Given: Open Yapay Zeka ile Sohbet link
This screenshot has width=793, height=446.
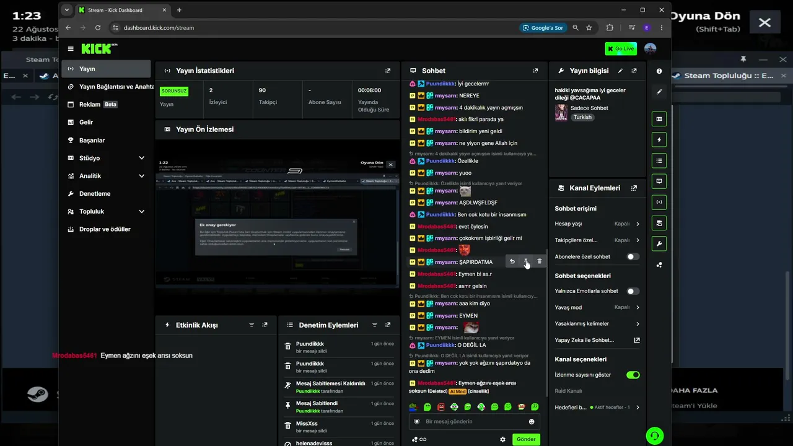Looking at the screenshot, I should tap(597, 340).
